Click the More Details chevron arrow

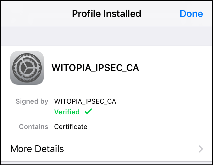point(201,149)
